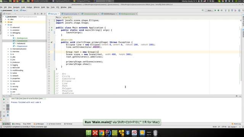Viewport: 244px width, 137px height.
Task: Click the gutter run arrow beside main method
Action: click(52, 30)
